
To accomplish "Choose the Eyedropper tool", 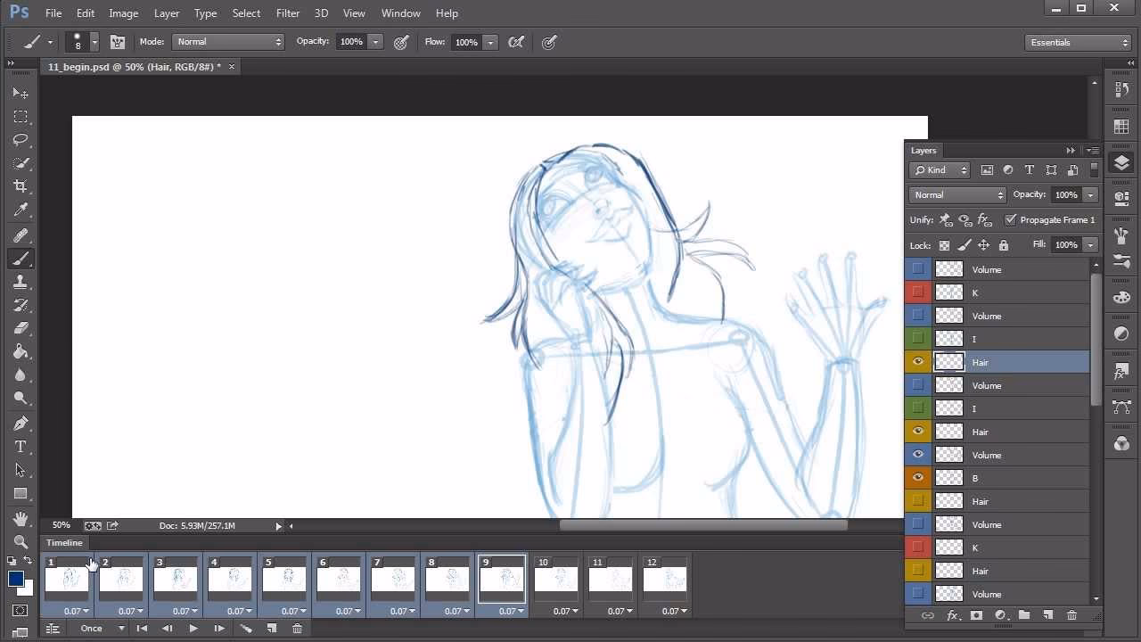I will tap(21, 210).
